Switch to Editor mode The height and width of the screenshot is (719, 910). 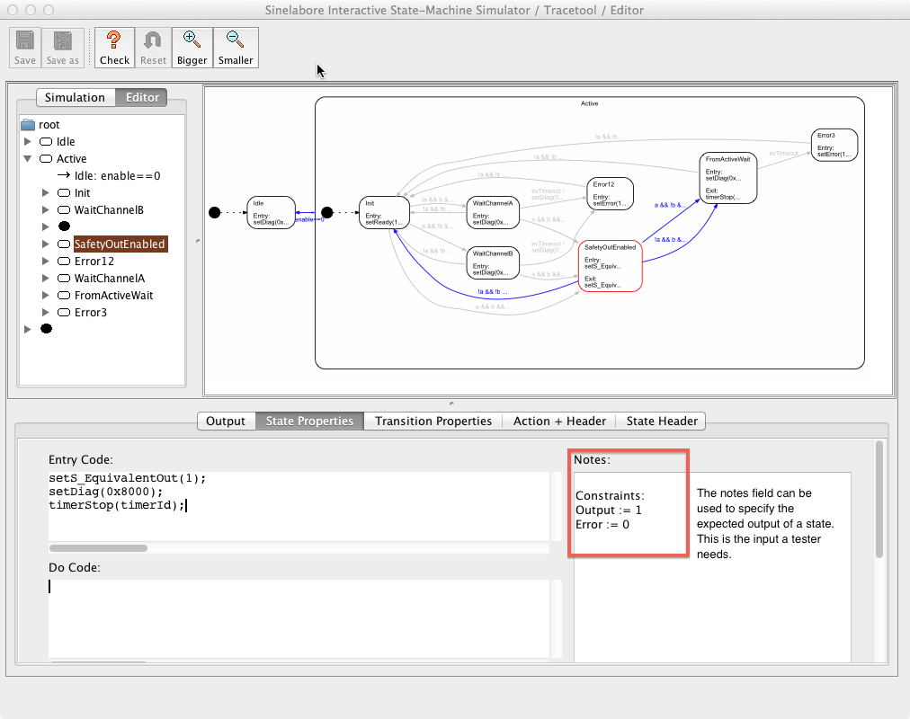click(x=142, y=97)
